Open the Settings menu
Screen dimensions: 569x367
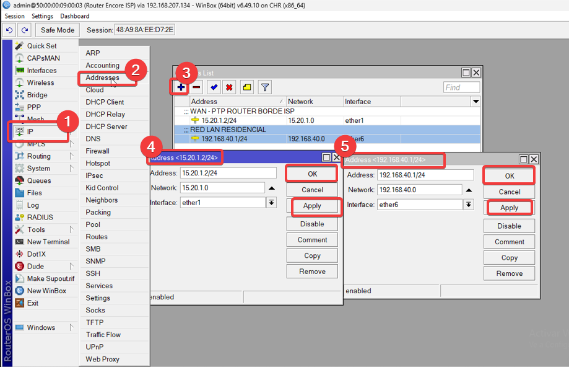click(x=42, y=16)
